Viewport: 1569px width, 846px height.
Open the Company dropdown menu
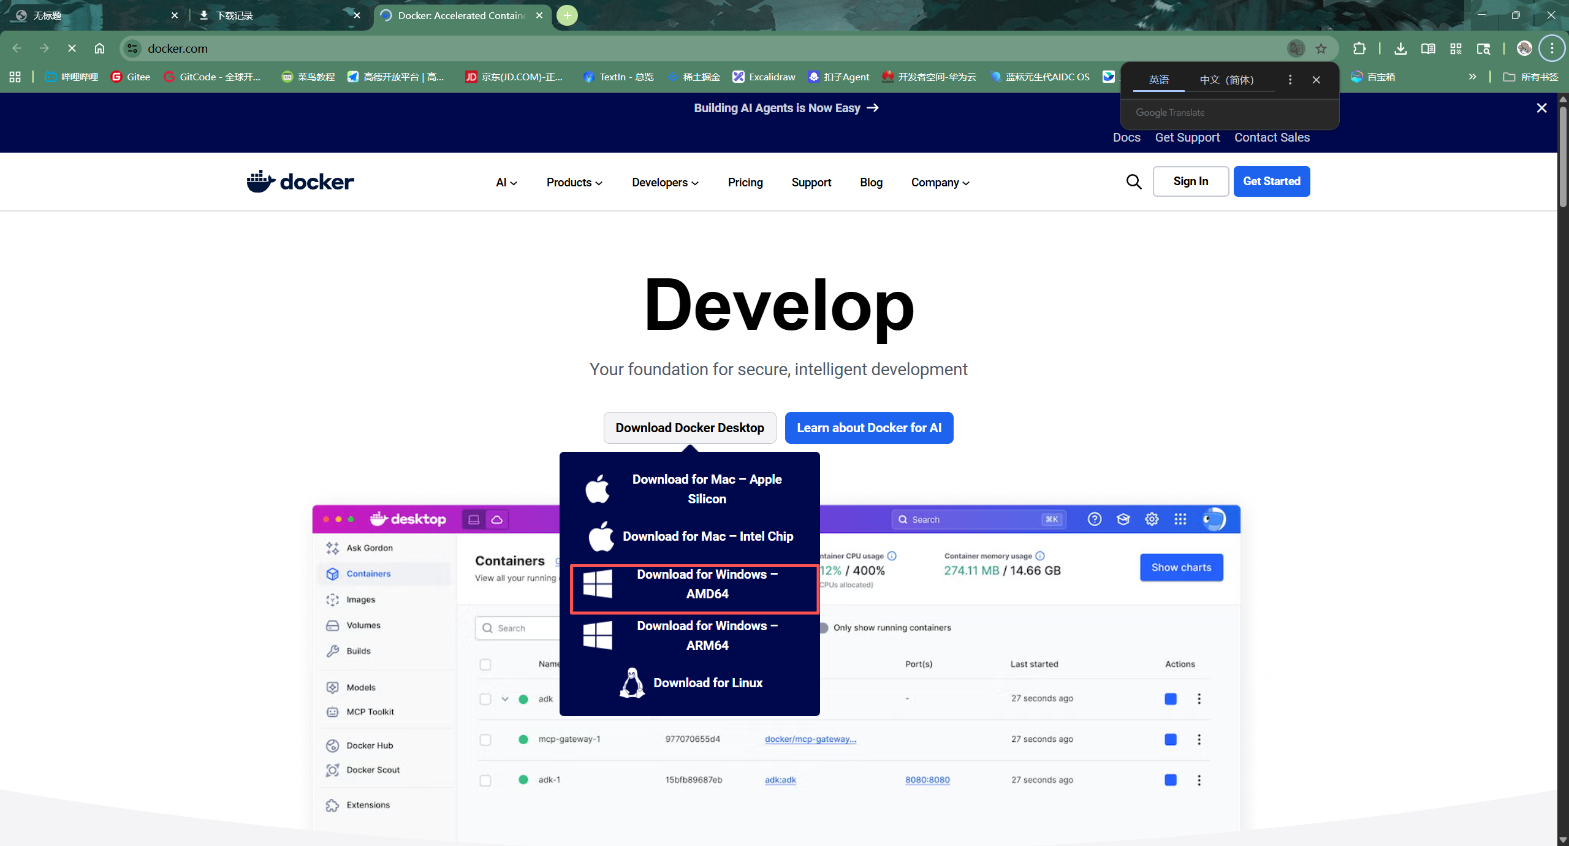coord(940,183)
